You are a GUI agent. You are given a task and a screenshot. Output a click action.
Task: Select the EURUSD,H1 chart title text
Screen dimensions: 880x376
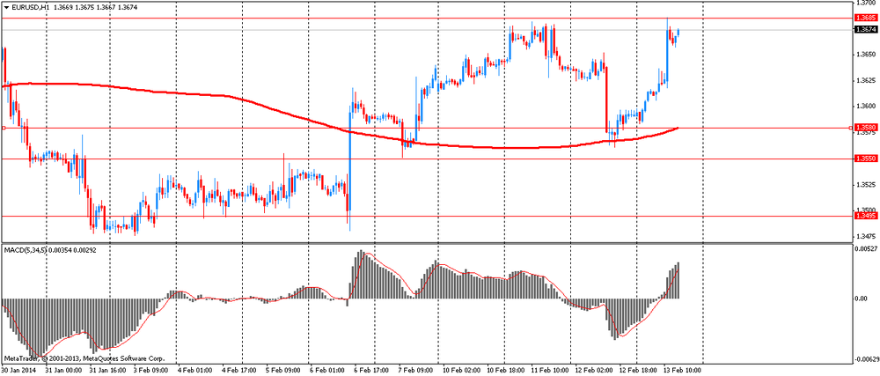coord(29,8)
